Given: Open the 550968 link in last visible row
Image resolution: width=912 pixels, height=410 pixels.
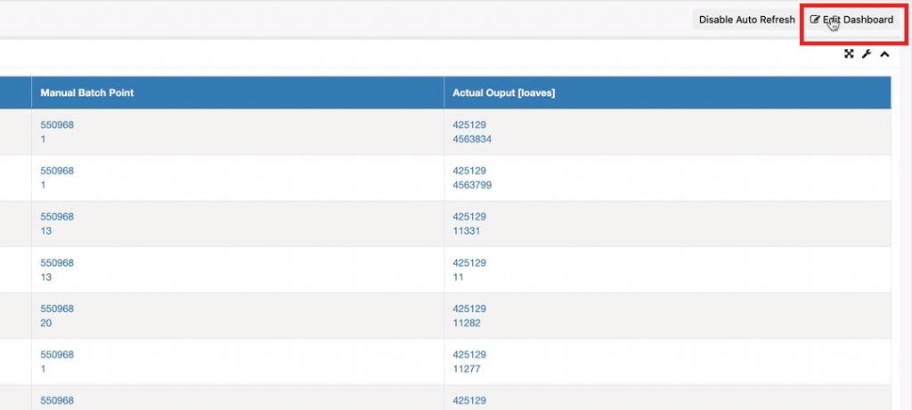Looking at the screenshot, I should pos(57,400).
